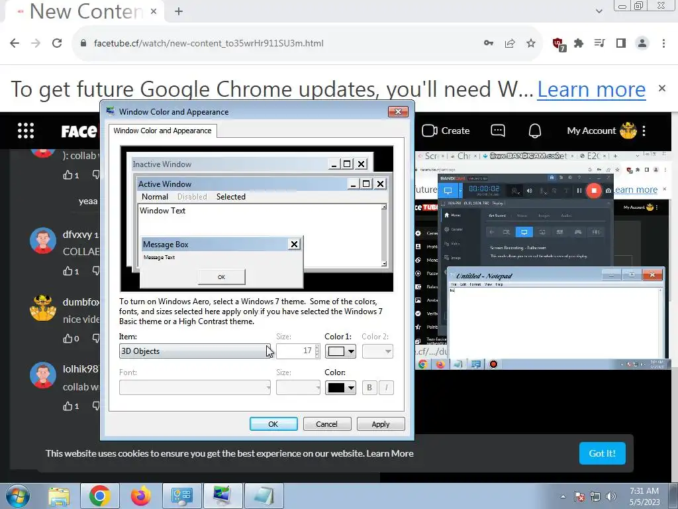Open the font Color dropdown with black swatch
Image resolution: width=678 pixels, height=509 pixels.
pyautogui.click(x=340, y=387)
